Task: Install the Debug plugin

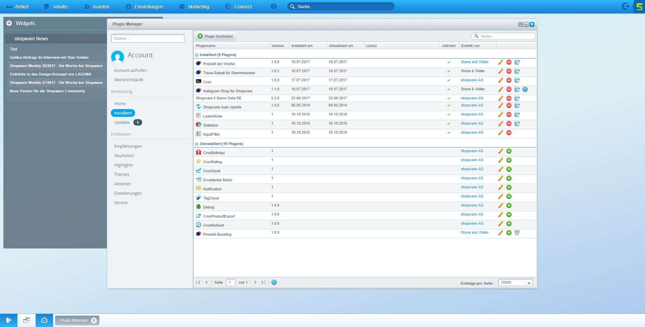Action: coord(509,205)
